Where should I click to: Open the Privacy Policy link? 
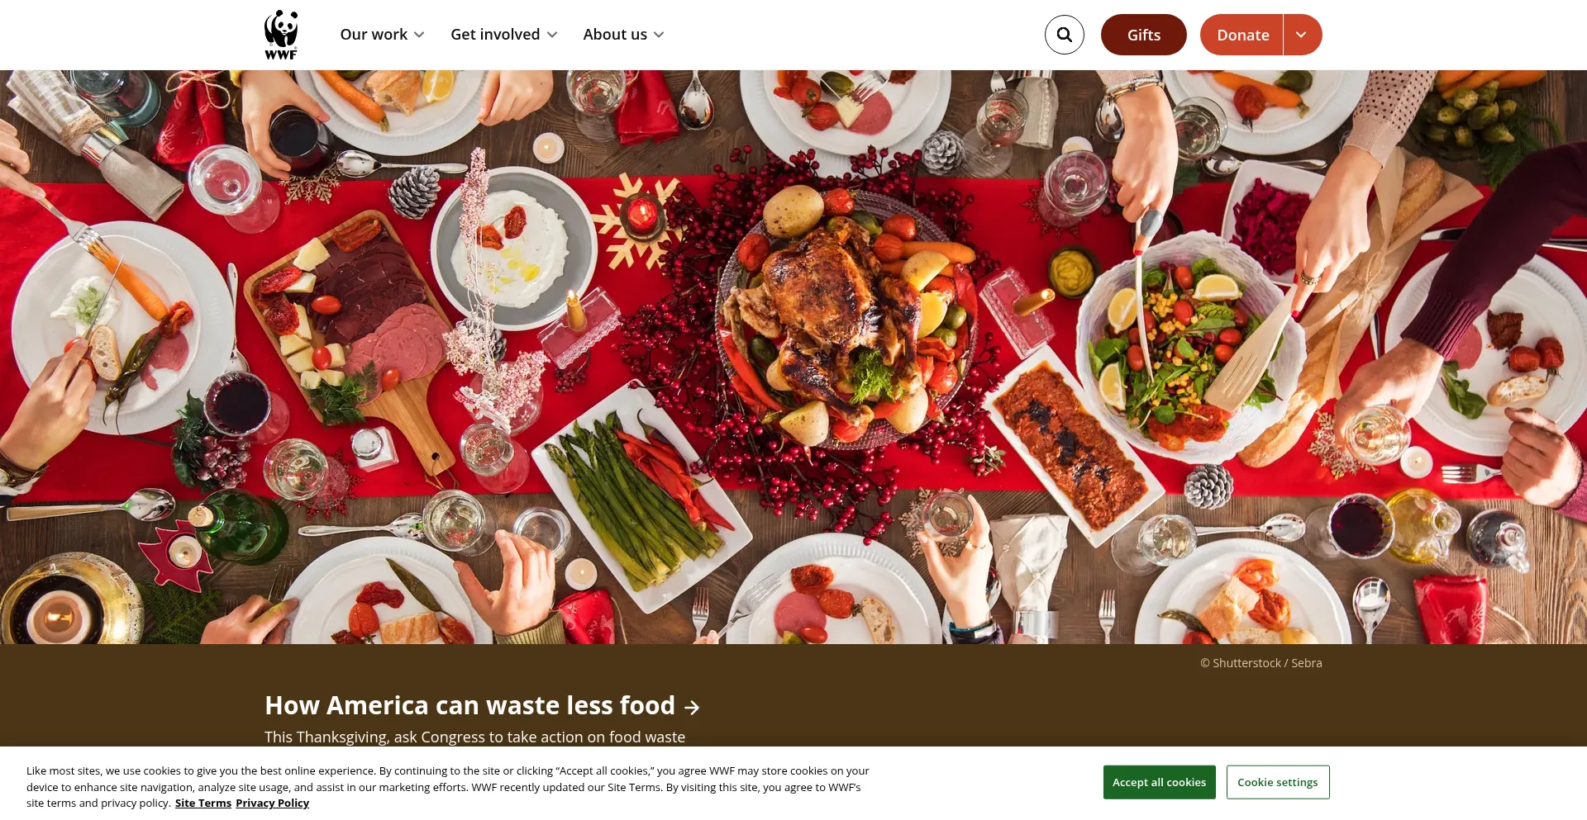272,803
